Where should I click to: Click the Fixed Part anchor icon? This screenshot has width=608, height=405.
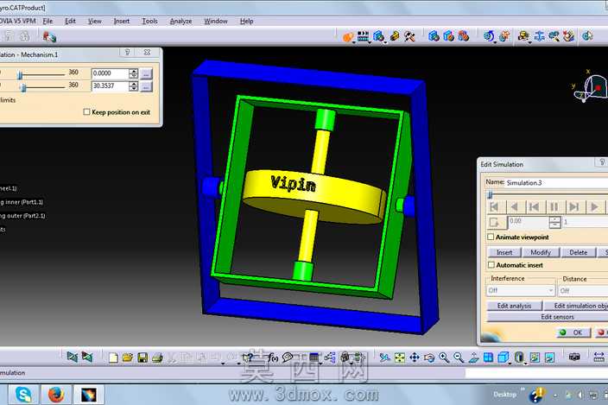coord(540,36)
